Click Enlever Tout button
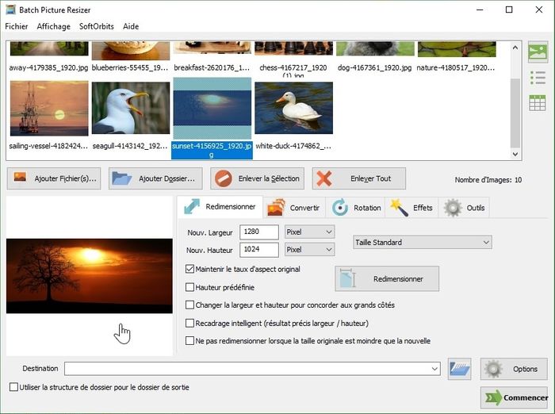This screenshot has height=414, width=555. point(358,178)
